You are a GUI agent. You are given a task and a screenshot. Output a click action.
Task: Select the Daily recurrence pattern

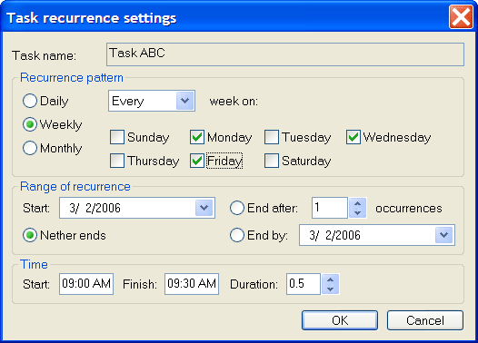coord(30,101)
